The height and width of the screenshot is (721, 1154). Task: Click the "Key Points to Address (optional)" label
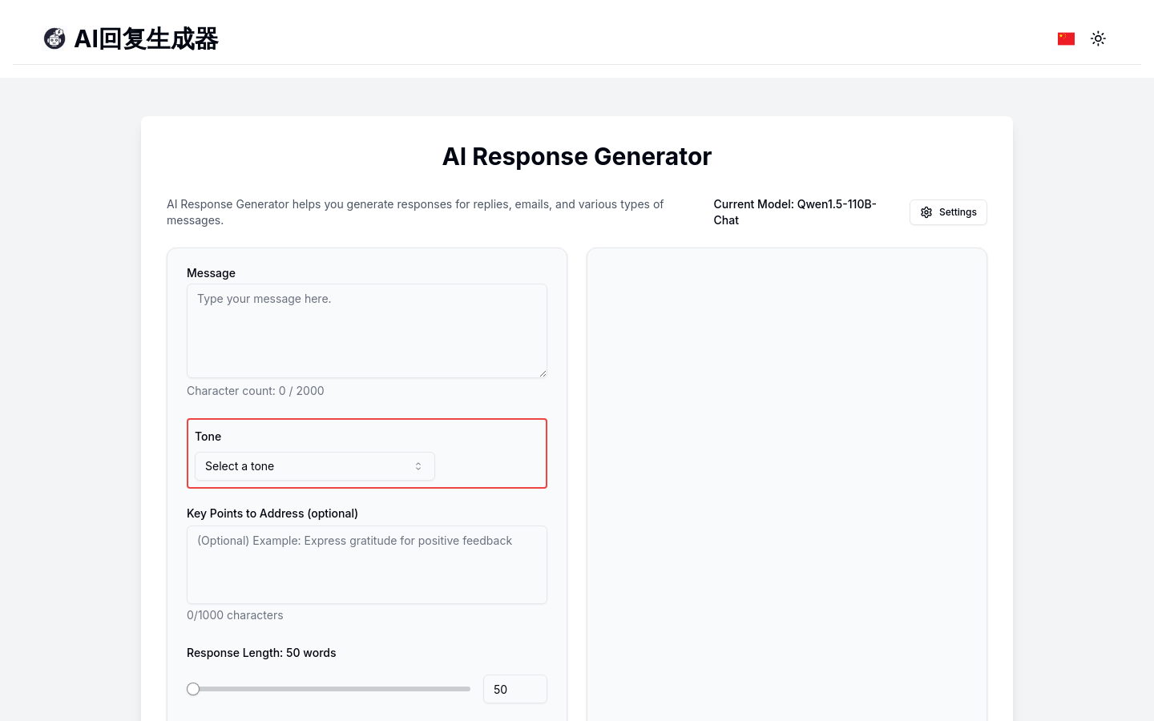(272, 514)
